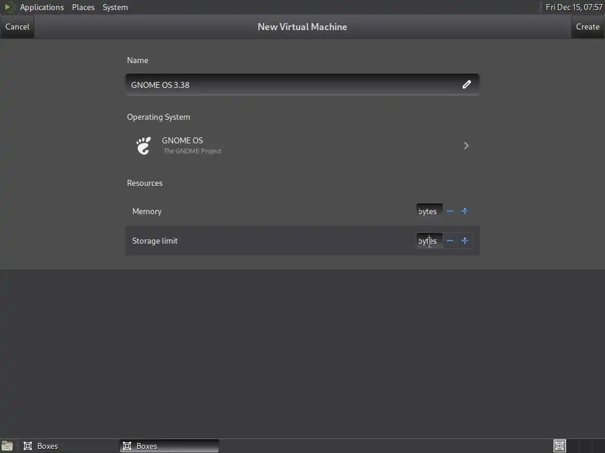The height and width of the screenshot is (453, 605).
Task: Expand the GNOME OS operating system chevron
Action: (466, 146)
